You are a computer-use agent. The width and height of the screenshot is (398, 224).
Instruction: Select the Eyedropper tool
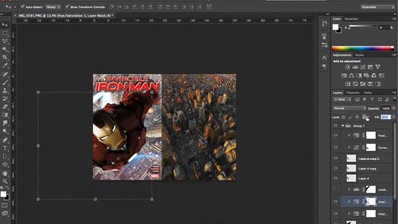tap(5, 65)
